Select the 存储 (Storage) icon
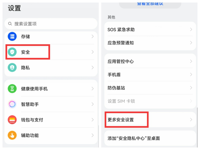 tap(12, 36)
